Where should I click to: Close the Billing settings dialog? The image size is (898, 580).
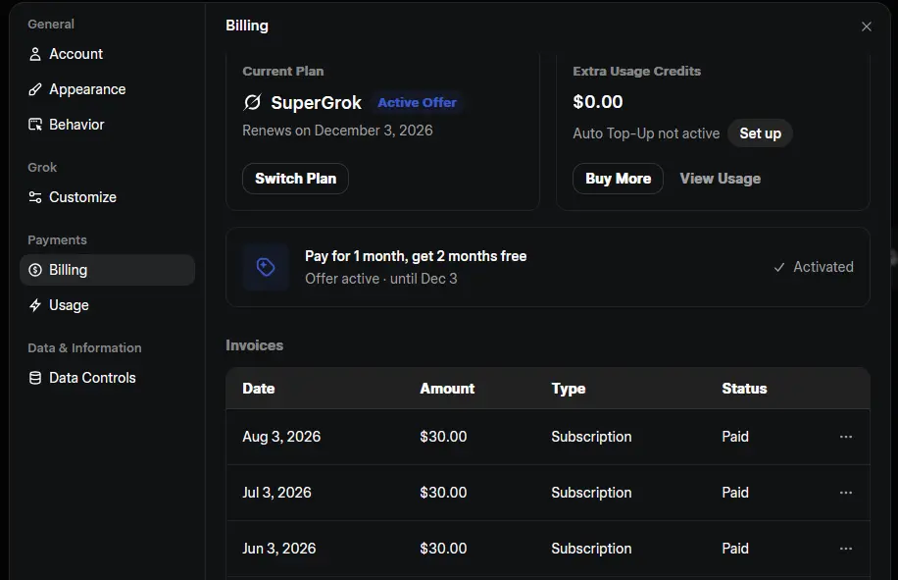pyautogui.click(x=867, y=26)
